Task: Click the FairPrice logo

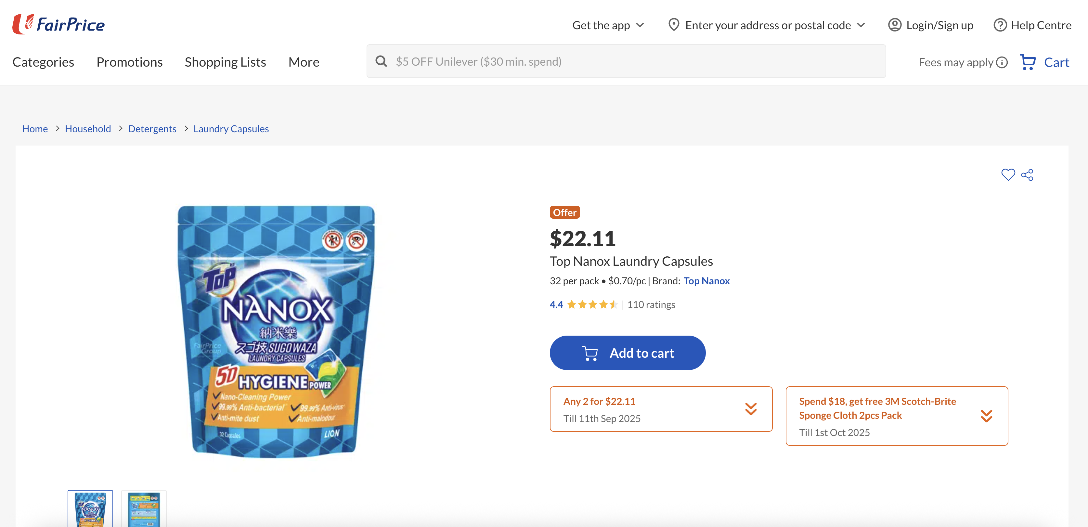Action: (59, 24)
